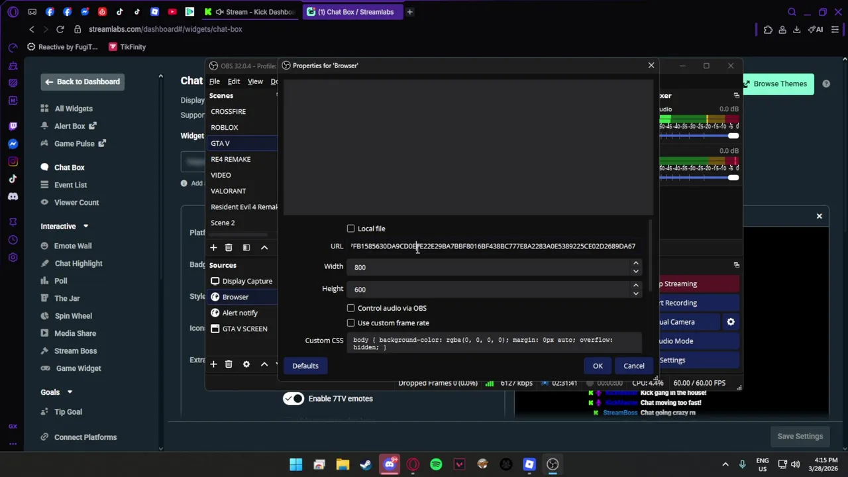This screenshot has height=477, width=848.
Task: Open YouTube pinned tab
Action: point(172,12)
